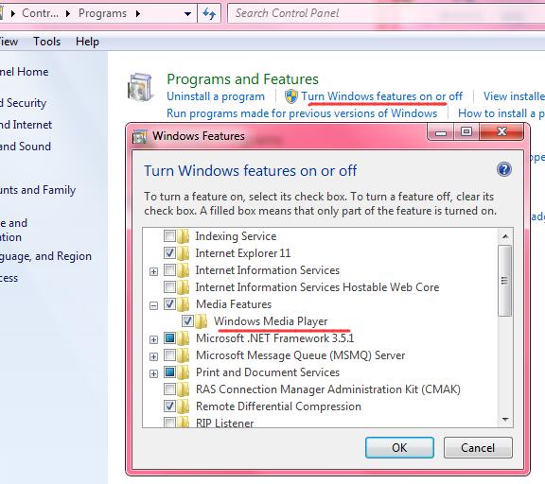
Task: Open the Help menu
Action: pos(87,42)
